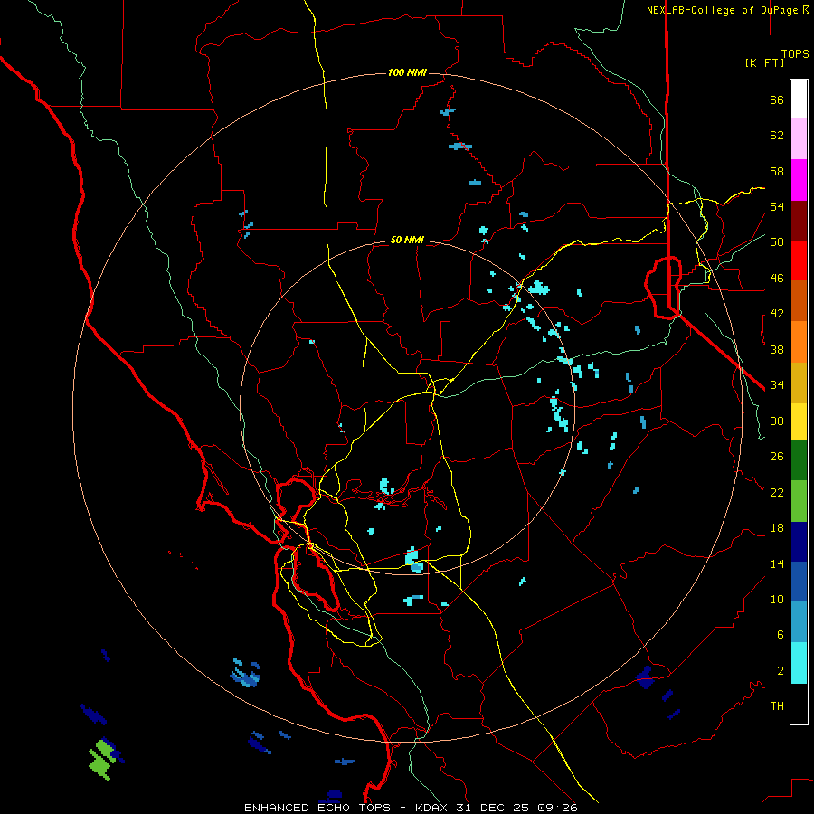
Task: Click the light pink legend swatch
Action: click(x=799, y=138)
